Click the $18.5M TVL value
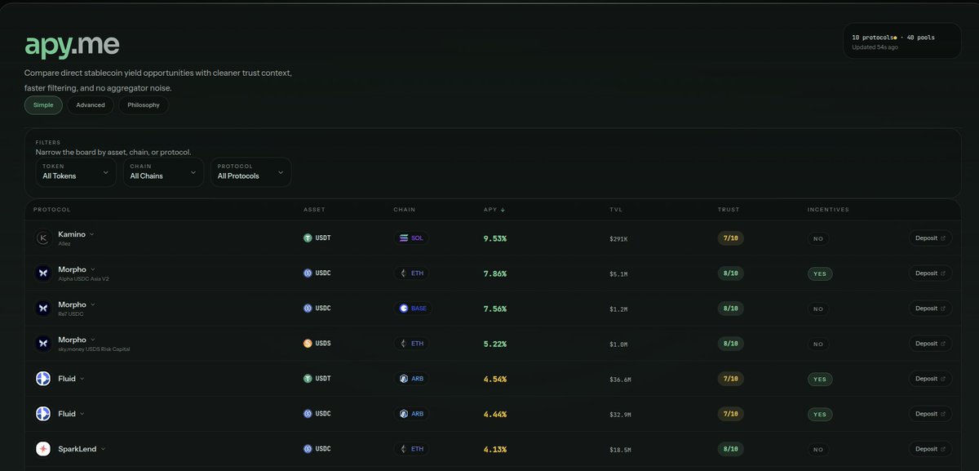Image resolution: width=979 pixels, height=471 pixels. (x=620, y=450)
